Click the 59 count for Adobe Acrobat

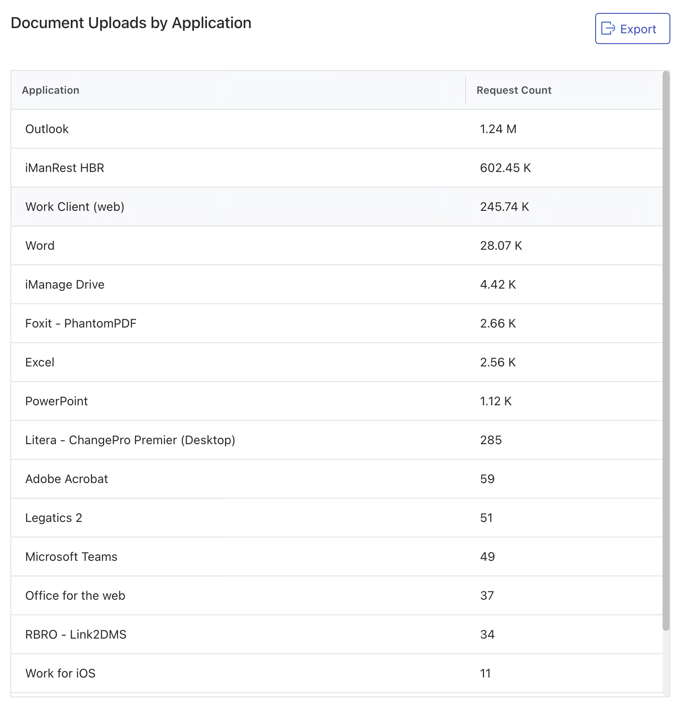point(487,479)
